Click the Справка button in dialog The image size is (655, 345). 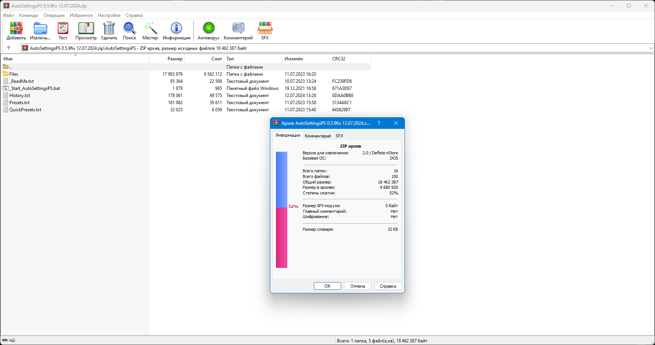(x=388, y=286)
